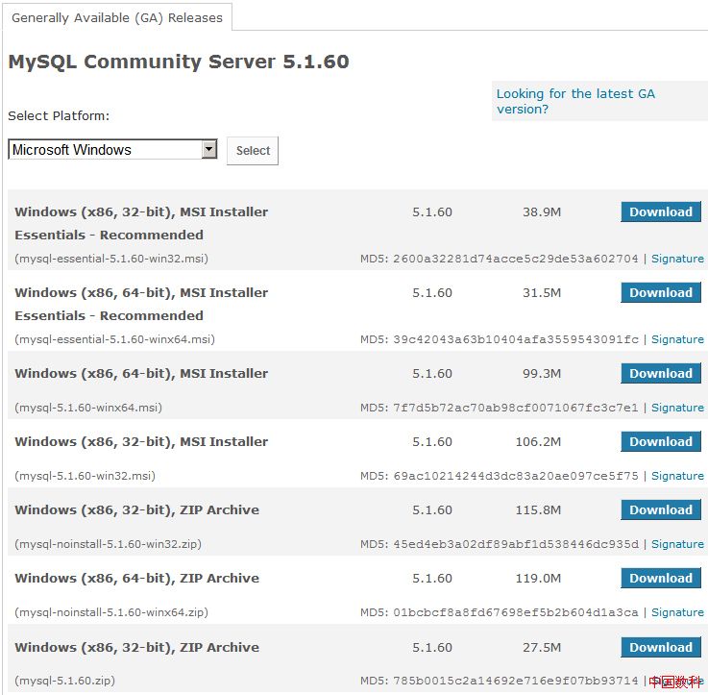Click filename text (mysql-5.1.60.zip)
This screenshot has width=708, height=695.
(x=65, y=681)
